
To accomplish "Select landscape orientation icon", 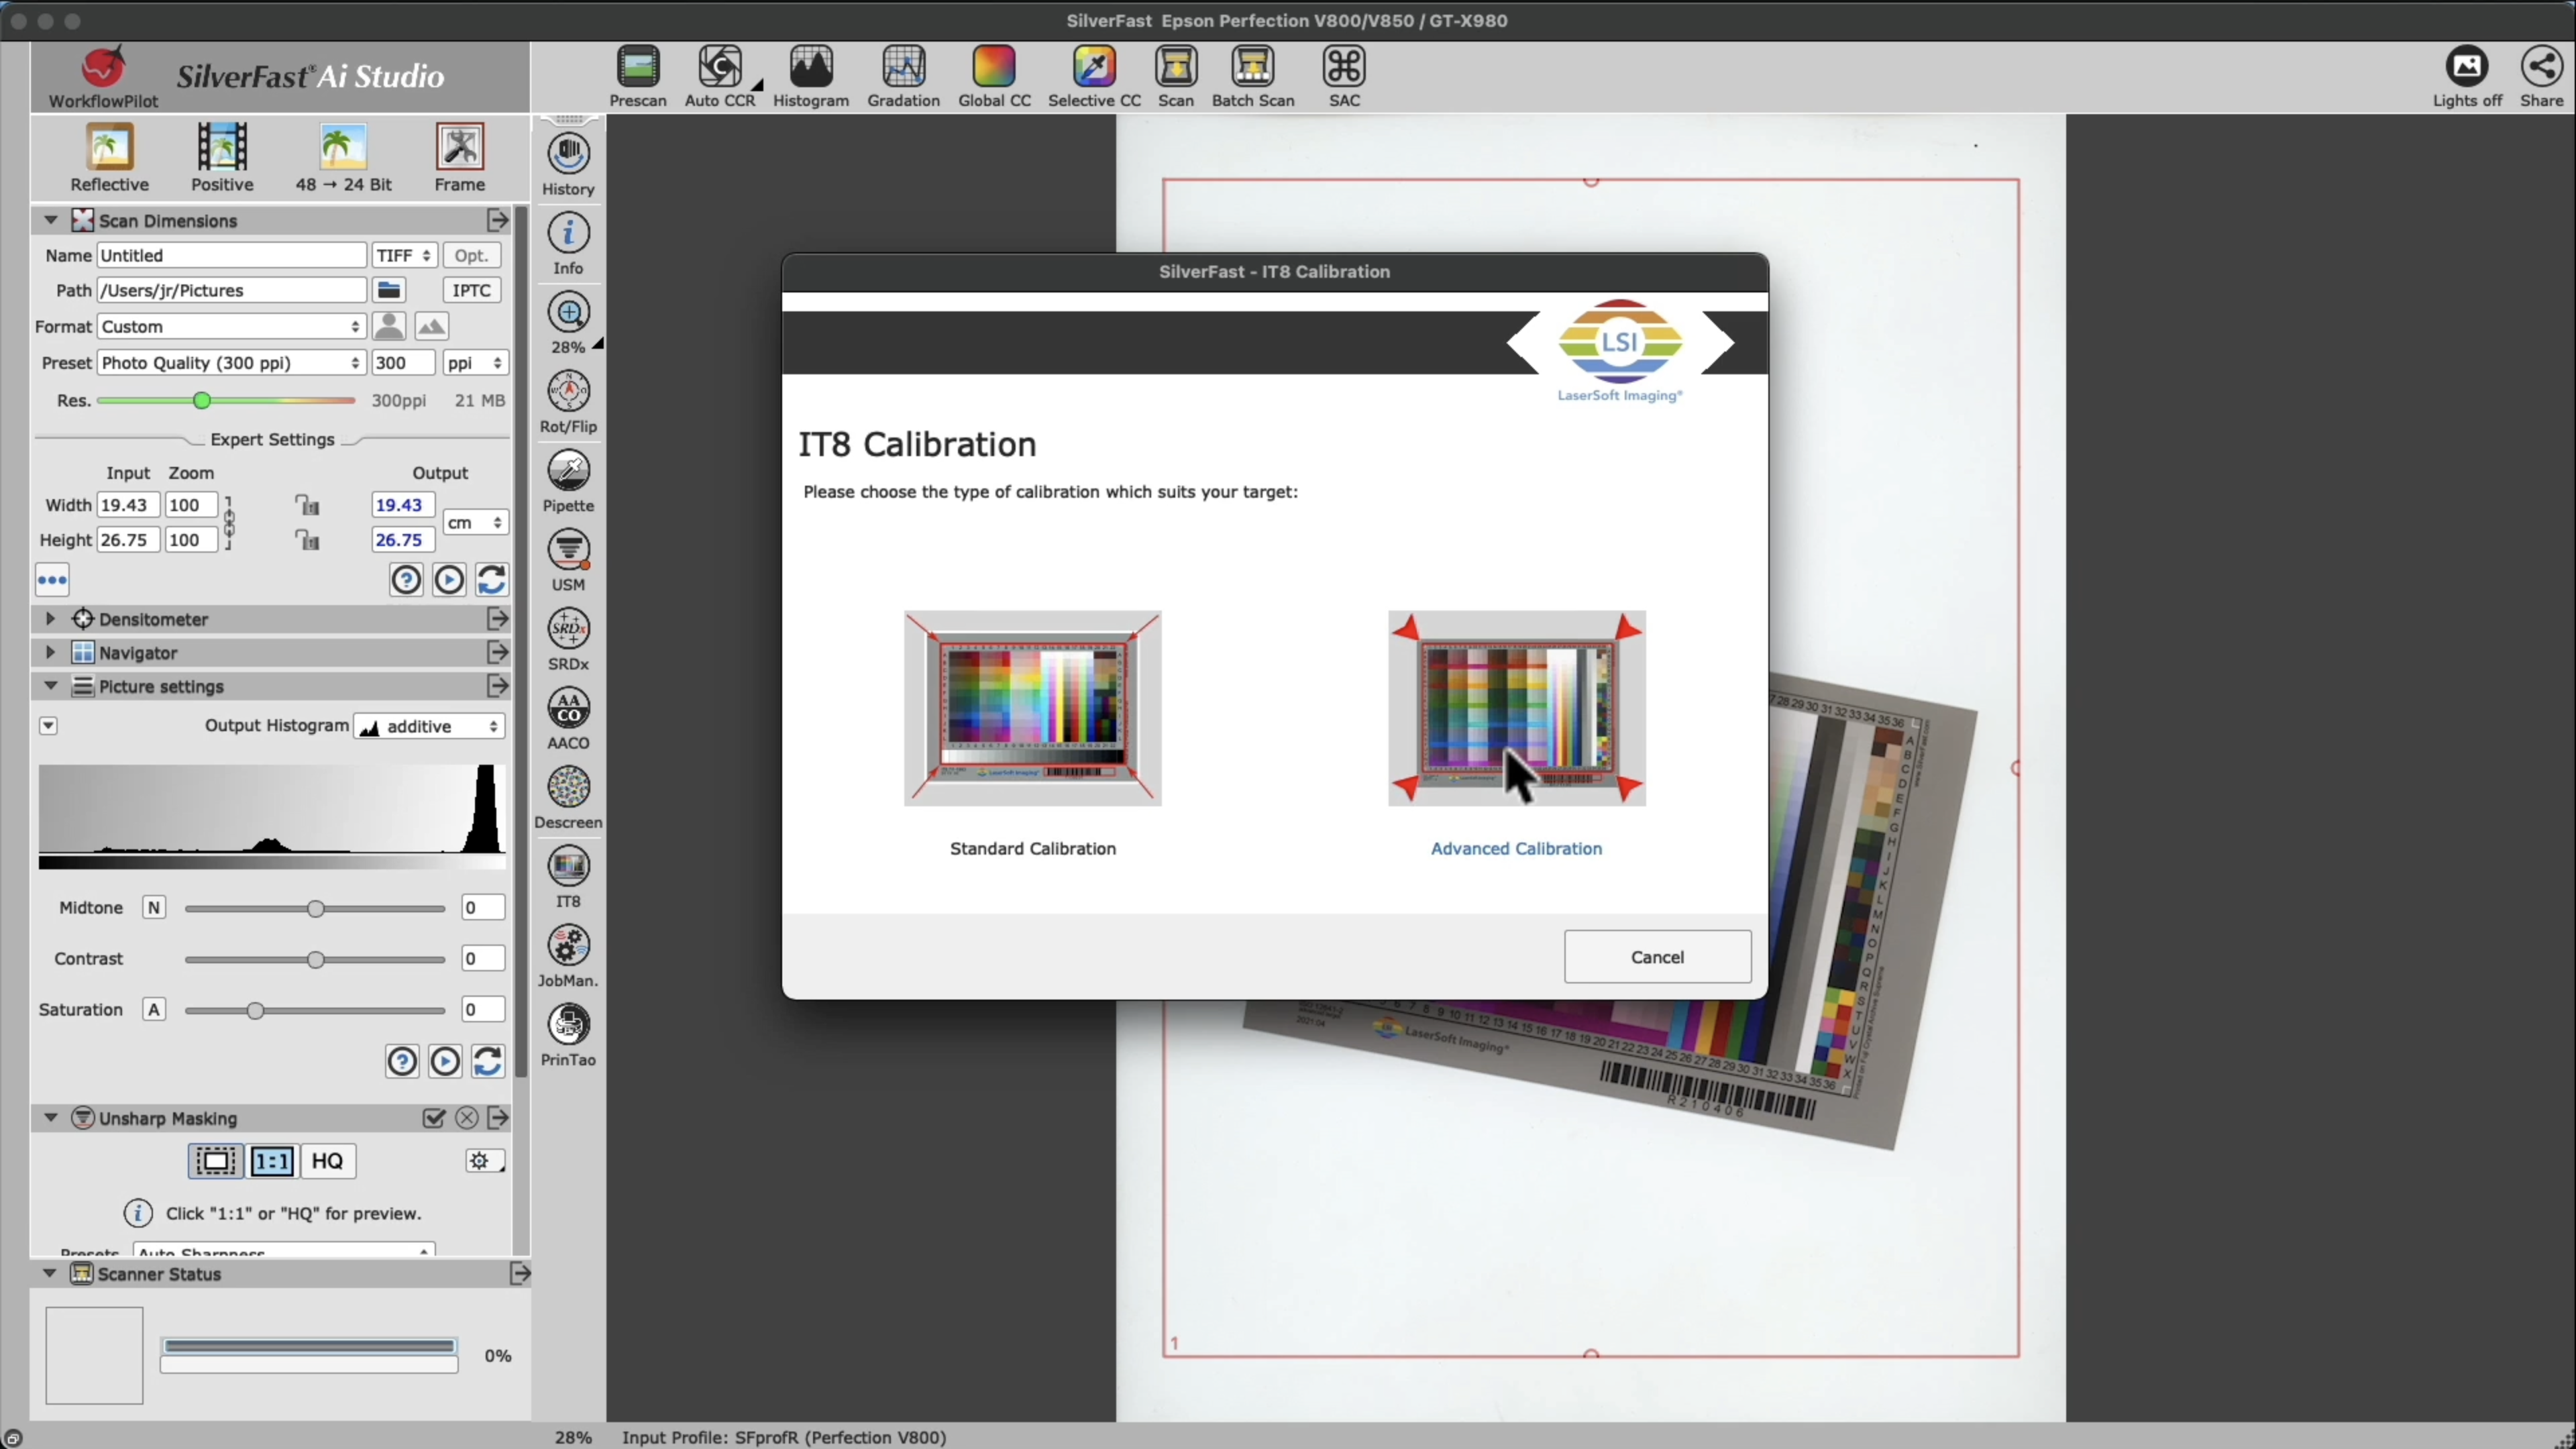I will 432,326.
